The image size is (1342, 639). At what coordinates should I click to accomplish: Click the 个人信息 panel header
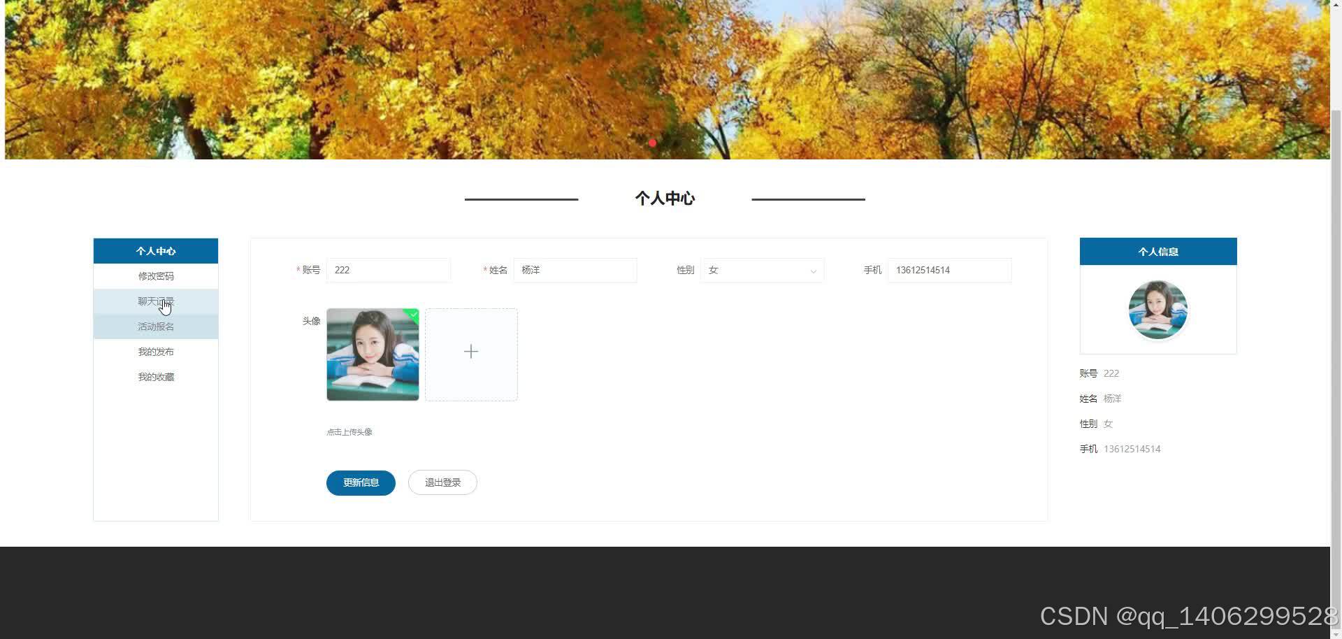pos(1158,252)
